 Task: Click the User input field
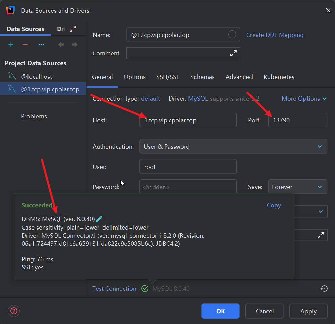point(188,167)
